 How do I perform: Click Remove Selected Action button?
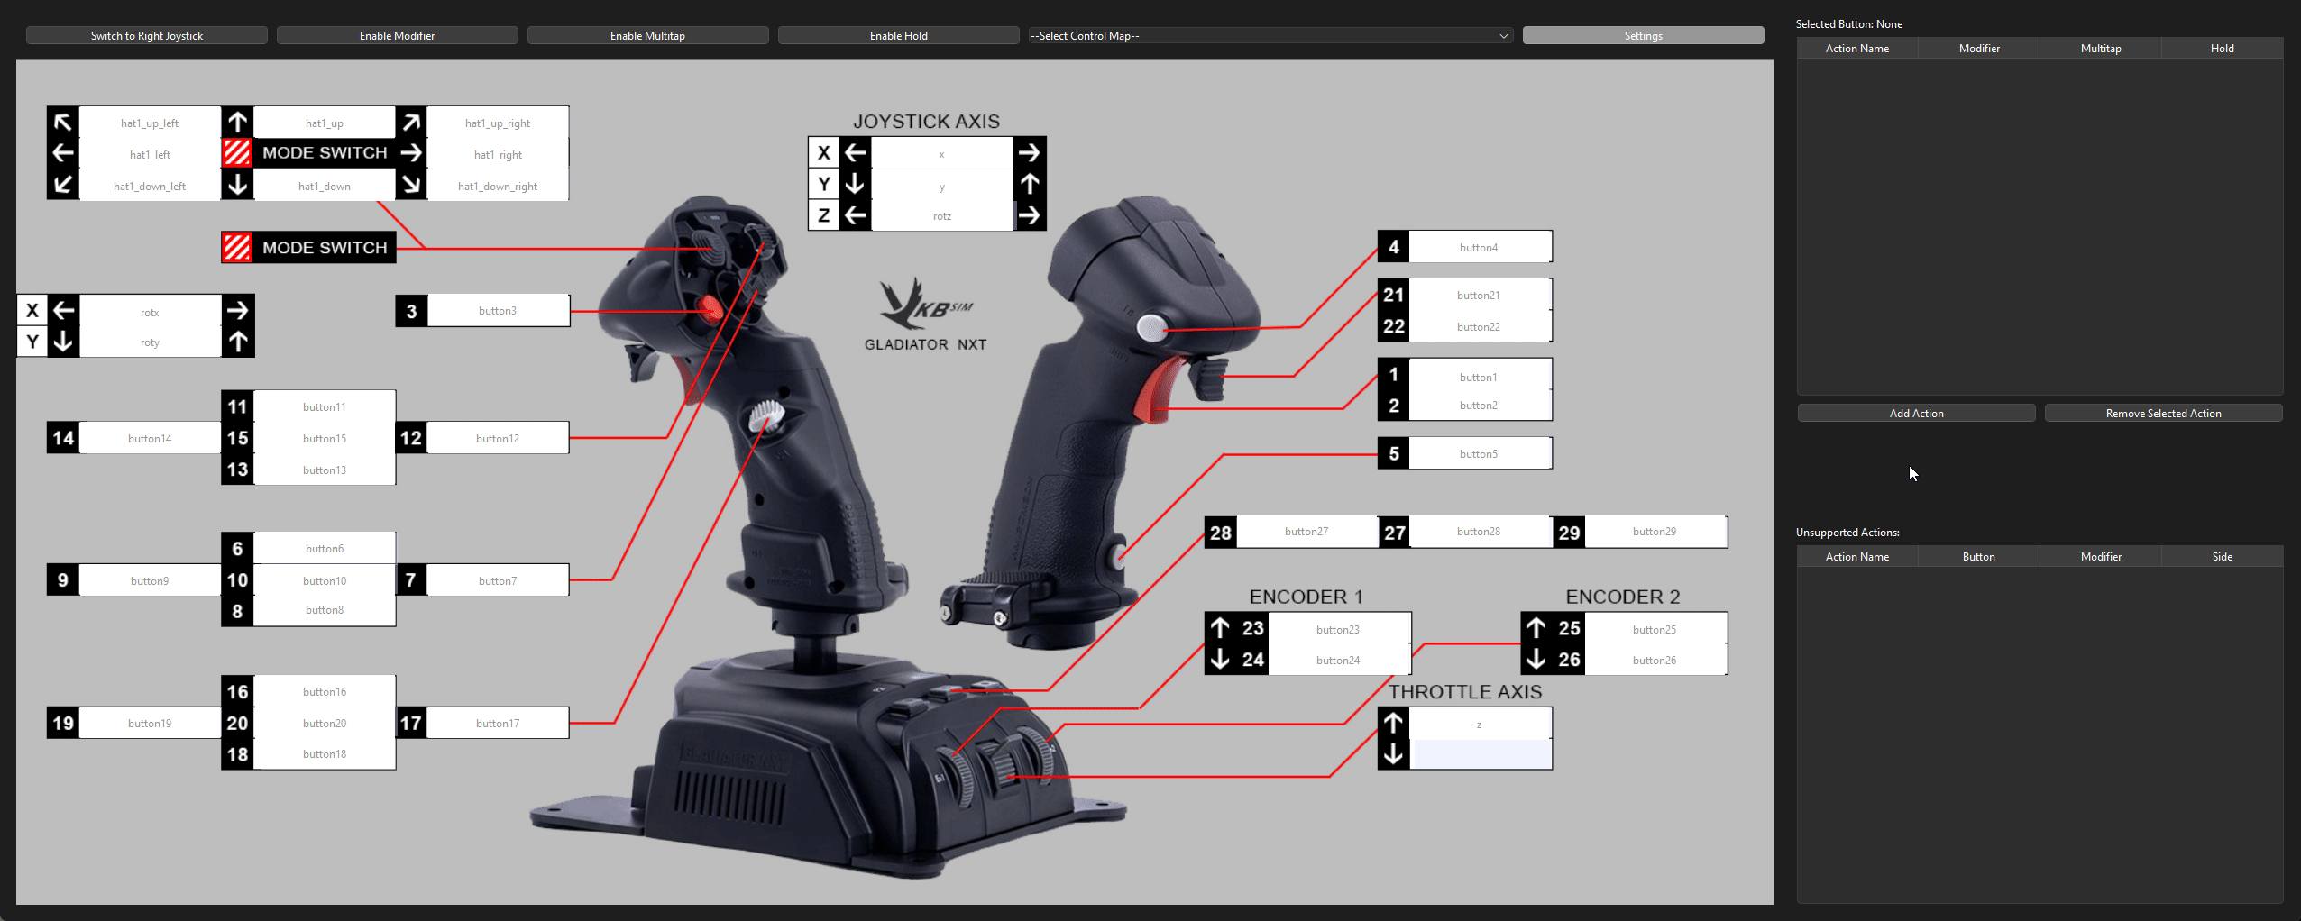click(2163, 413)
